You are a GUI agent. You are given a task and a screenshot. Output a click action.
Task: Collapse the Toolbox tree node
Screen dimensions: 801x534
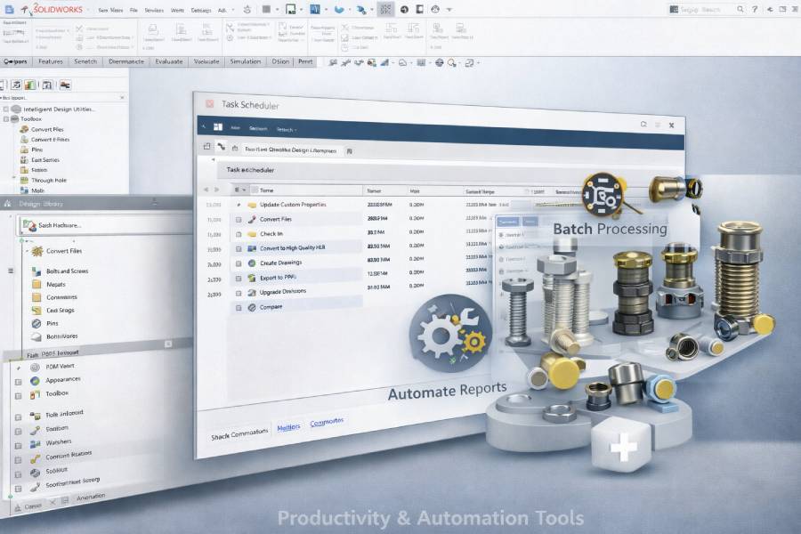(6, 118)
